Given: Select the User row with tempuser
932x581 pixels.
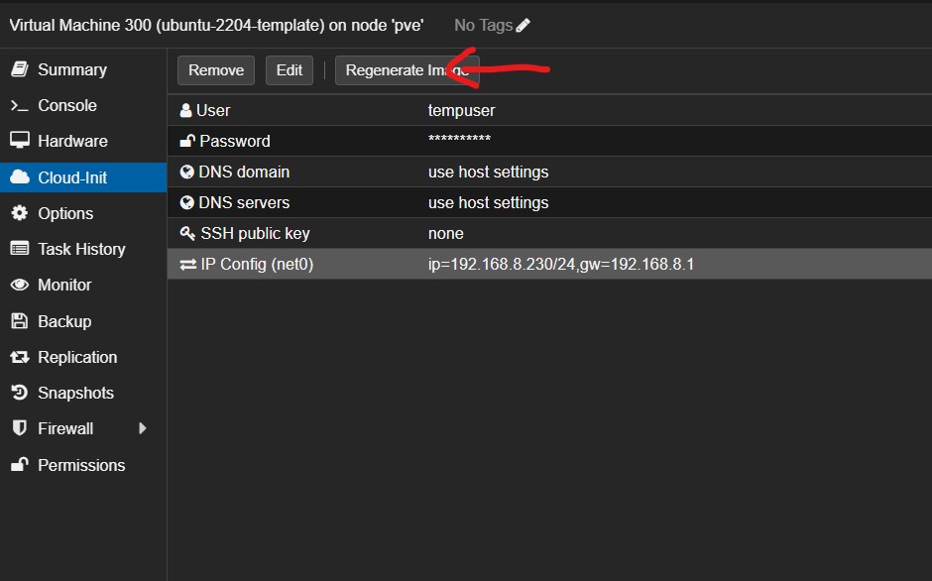Looking at the screenshot, I should 461,110.
